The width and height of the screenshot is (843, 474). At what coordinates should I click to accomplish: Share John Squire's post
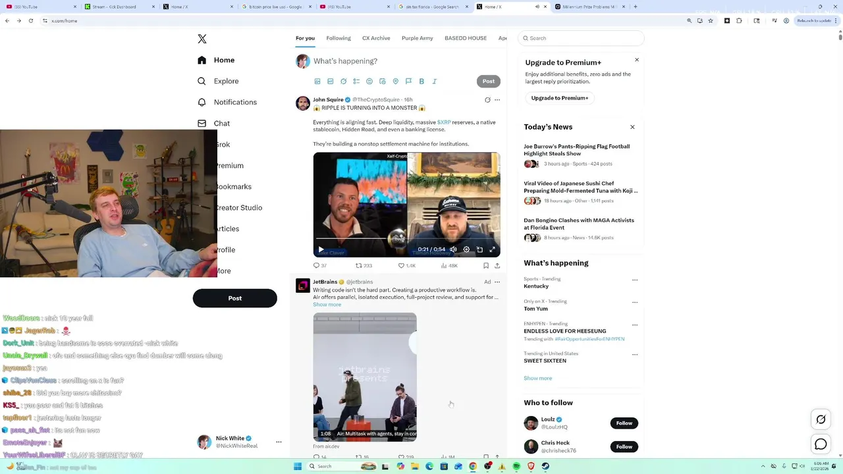point(497,265)
